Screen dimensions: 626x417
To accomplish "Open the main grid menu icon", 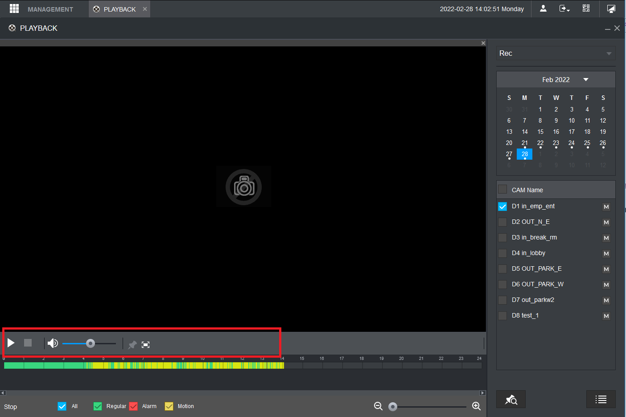I will pyautogui.click(x=14, y=8).
